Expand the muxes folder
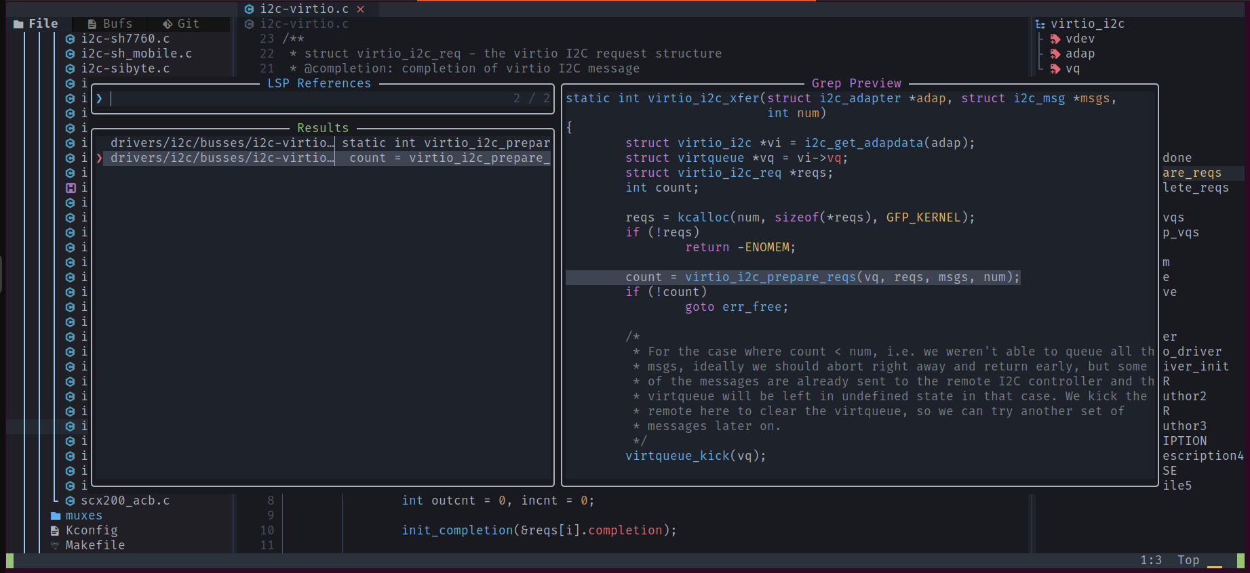 point(83,515)
